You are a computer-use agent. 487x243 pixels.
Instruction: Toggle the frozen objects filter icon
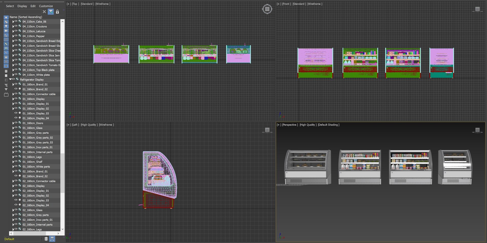[x=6, y=62]
